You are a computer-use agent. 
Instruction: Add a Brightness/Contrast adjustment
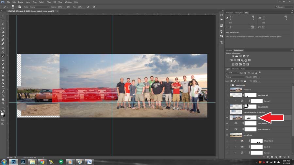click(233, 56)
